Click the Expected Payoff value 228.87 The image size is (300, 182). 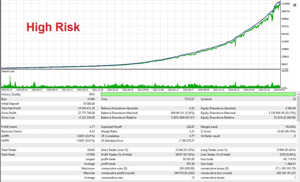click(x=190, y=127)
